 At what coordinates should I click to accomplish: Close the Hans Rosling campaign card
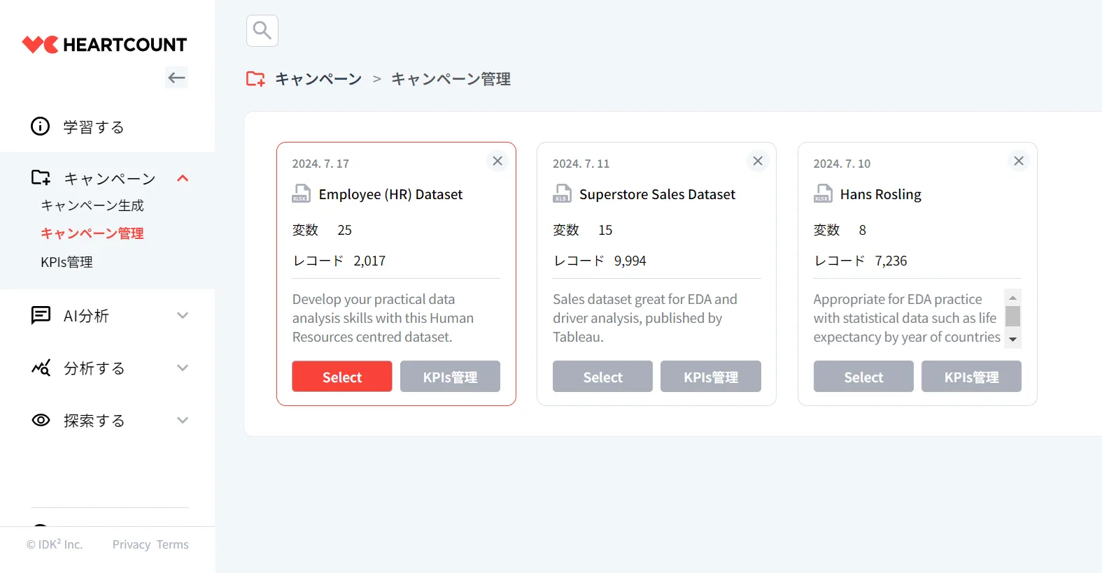[x=1019, y=161]
